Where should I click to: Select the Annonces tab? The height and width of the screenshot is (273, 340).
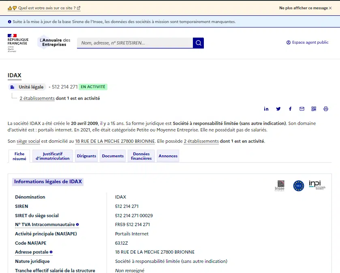tap(168, 156)
